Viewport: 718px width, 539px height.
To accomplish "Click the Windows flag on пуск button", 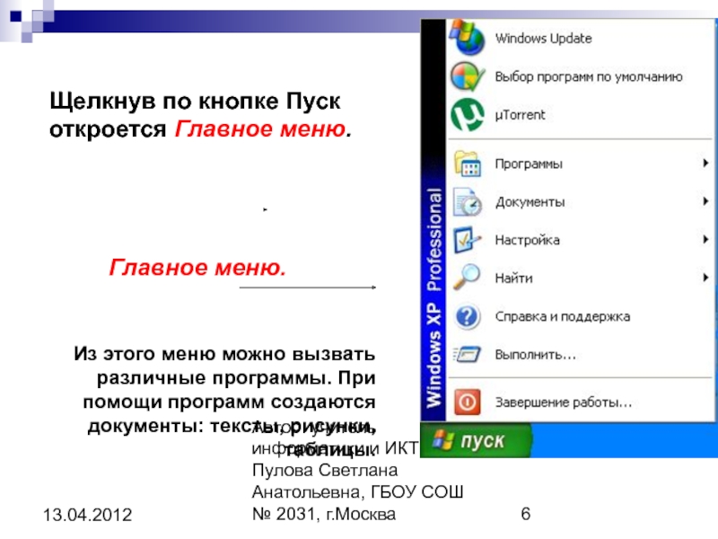I will [443, 440].
